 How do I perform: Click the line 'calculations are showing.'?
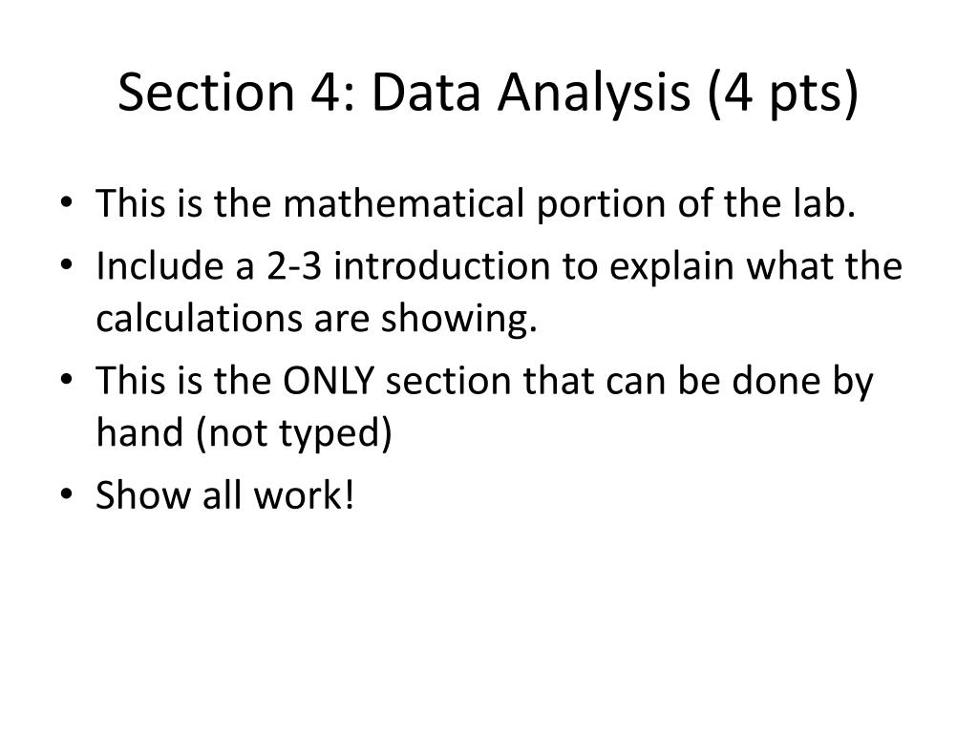(316, 319)
